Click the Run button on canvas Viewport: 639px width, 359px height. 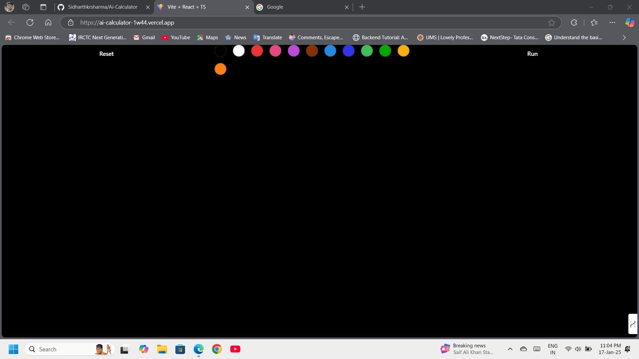pos(532,54)
